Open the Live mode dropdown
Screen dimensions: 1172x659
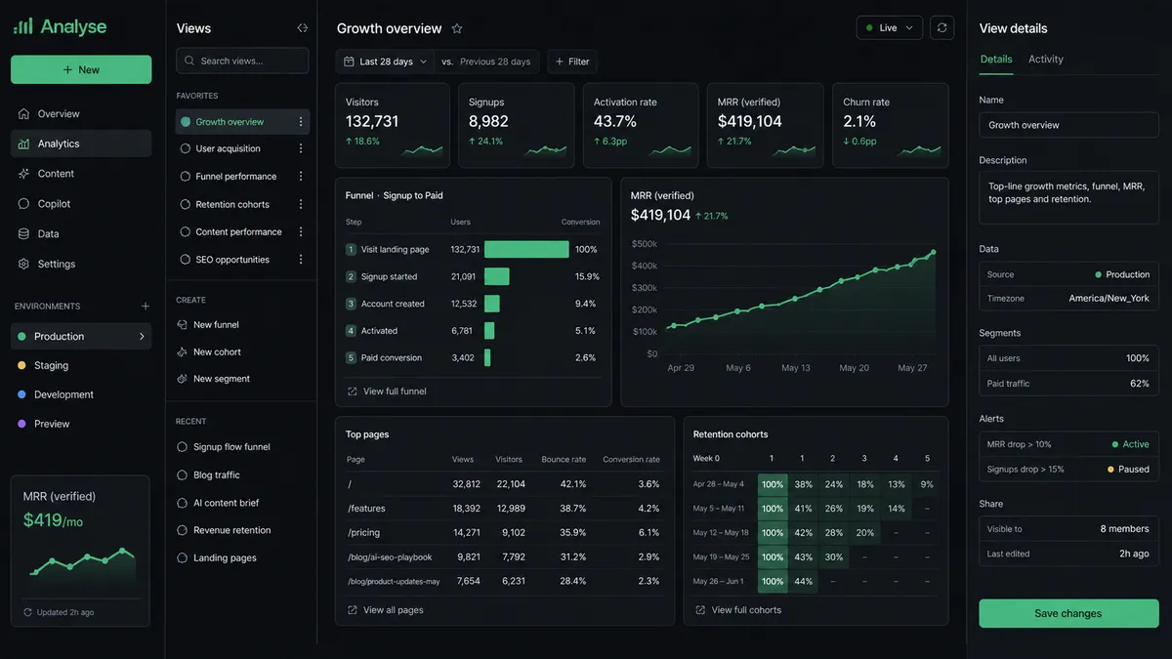point(890,27)
